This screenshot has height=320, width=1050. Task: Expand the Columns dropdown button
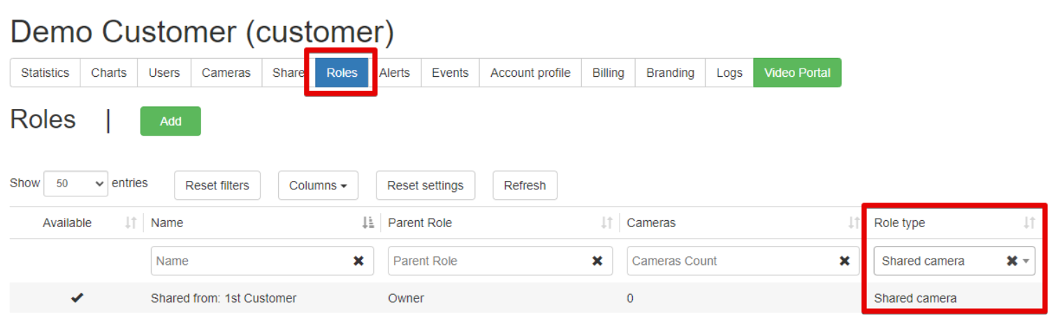[318, 185]
